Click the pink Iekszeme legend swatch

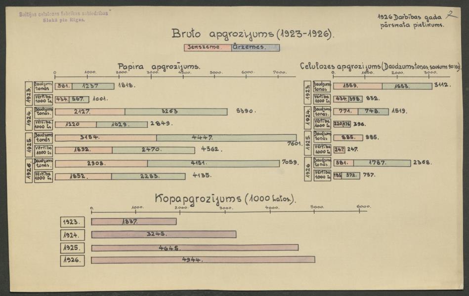pyautogui.click(x=207, y=48)
